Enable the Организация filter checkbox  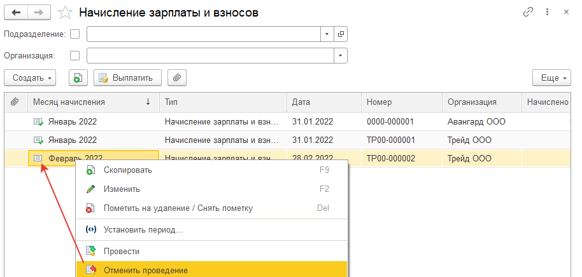75,56
